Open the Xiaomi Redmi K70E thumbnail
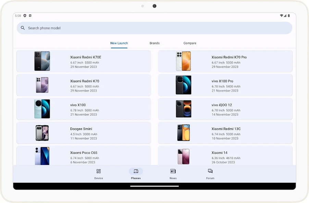This screenshot has width=309, height=203. pos(42,61)
